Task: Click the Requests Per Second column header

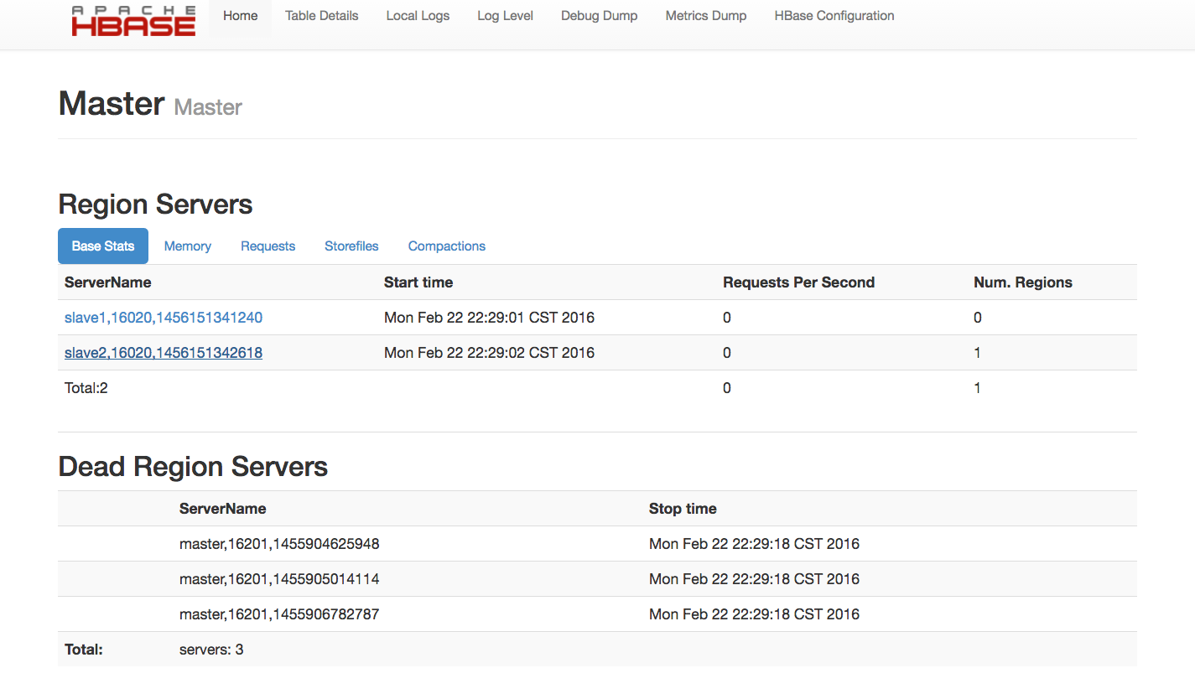Action: 798,282
